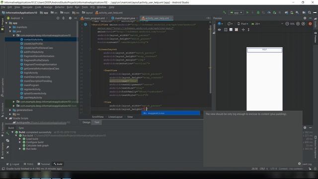Open the TODO tool window tab
This screenshot has width=318, height=179.
(28, 164)
